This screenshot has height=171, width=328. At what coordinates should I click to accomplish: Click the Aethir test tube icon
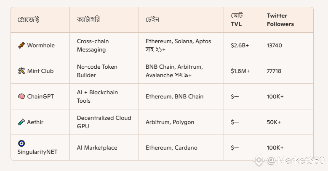click(21, 122)
